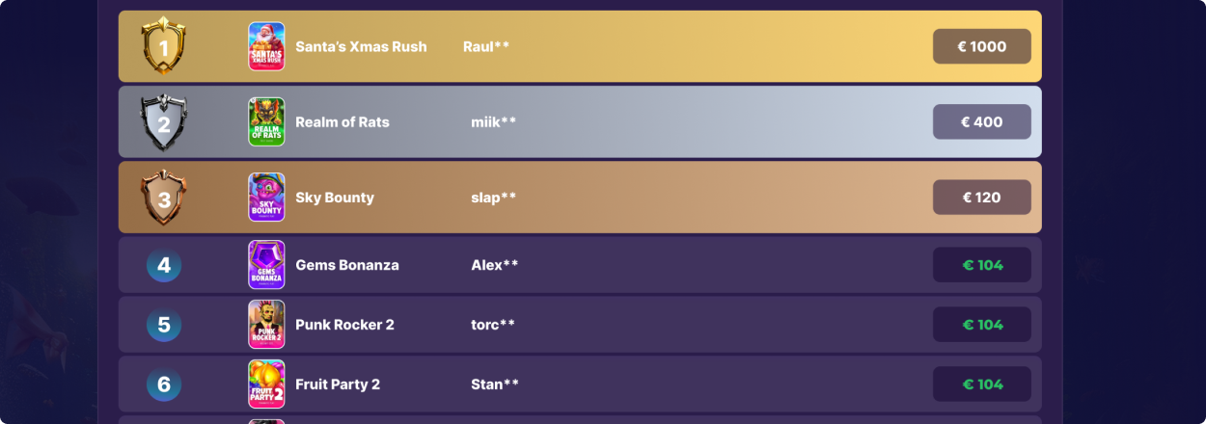Open the Realm of Rats game thumbnail

point(266,122)
